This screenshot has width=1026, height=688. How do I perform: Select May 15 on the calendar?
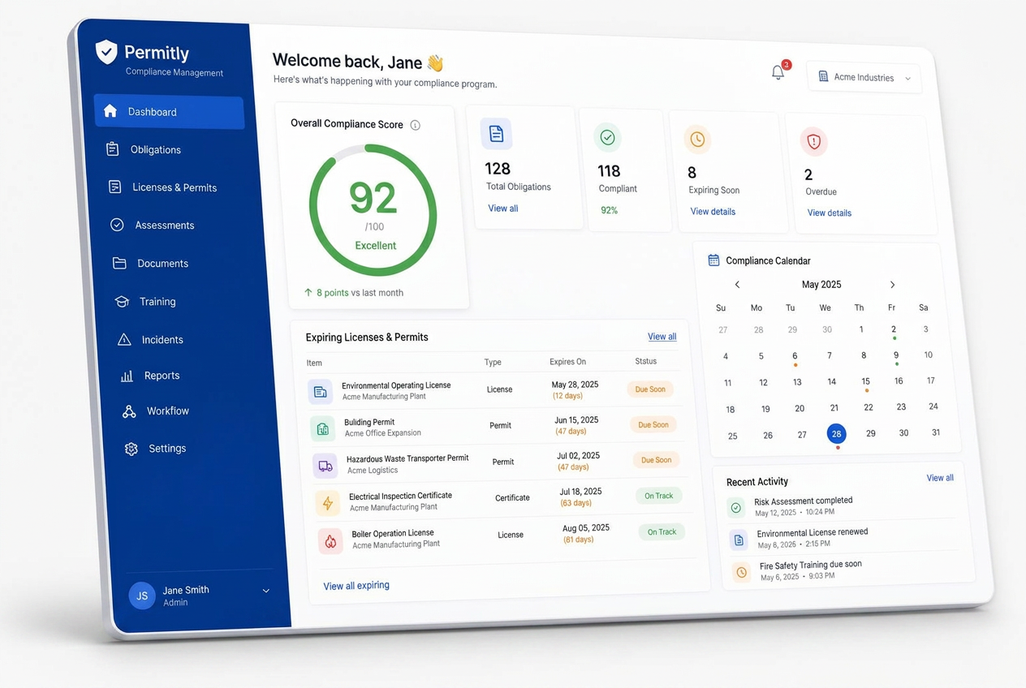coord(866,381)
